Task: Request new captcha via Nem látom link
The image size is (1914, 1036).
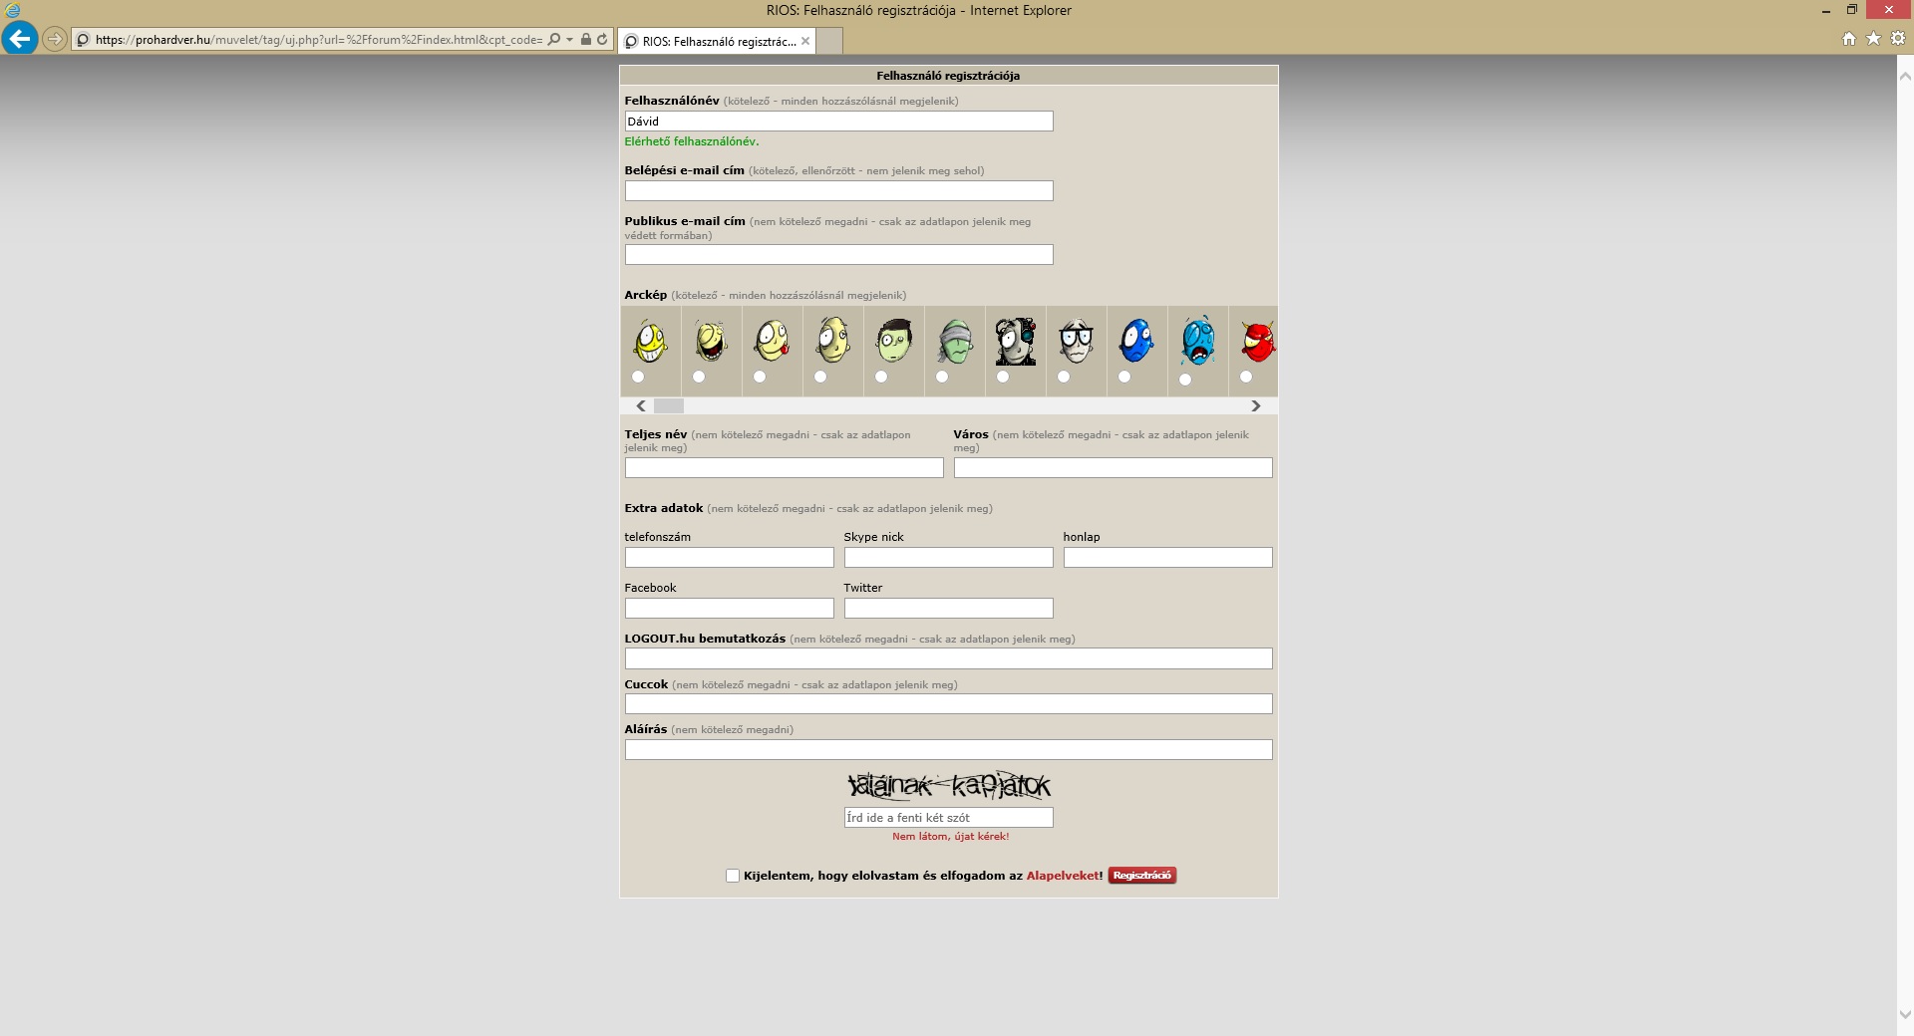Action: (x=950, y=837)
